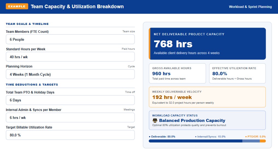Image resolution: width=278 pixels, height=155 pixels.
Task: Click the 'Paid hours' hint text
Action: (128, 49)
